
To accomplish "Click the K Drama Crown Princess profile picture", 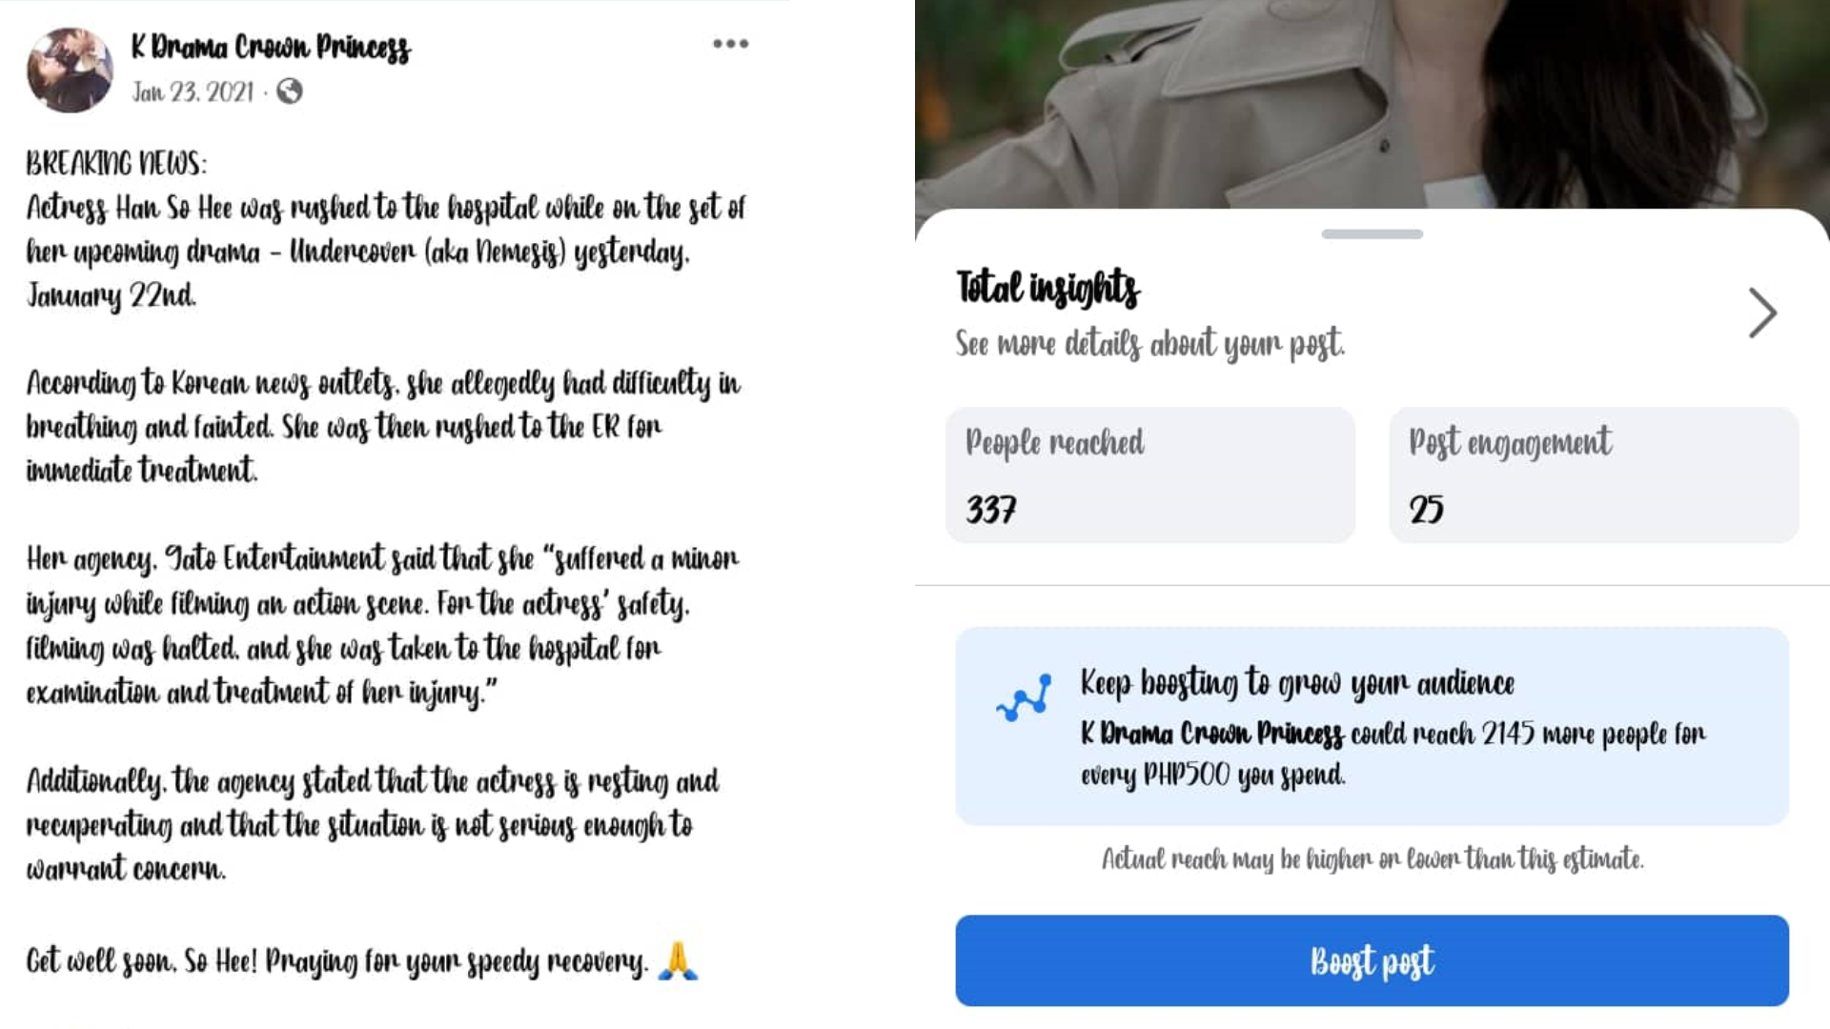I will (70, 70).
